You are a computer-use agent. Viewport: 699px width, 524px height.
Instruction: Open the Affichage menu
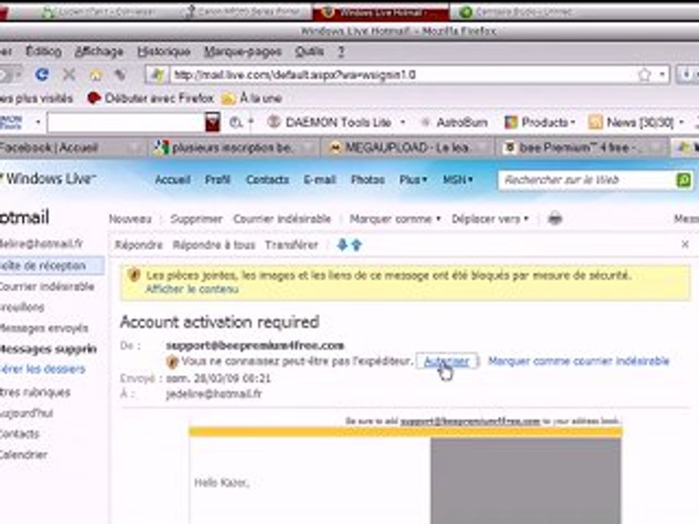99,51
